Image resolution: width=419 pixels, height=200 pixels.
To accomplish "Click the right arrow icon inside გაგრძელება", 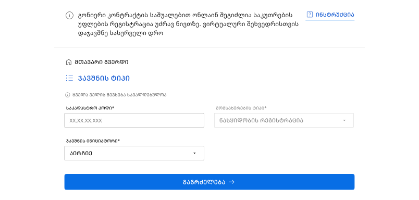I will pos(232,182).
